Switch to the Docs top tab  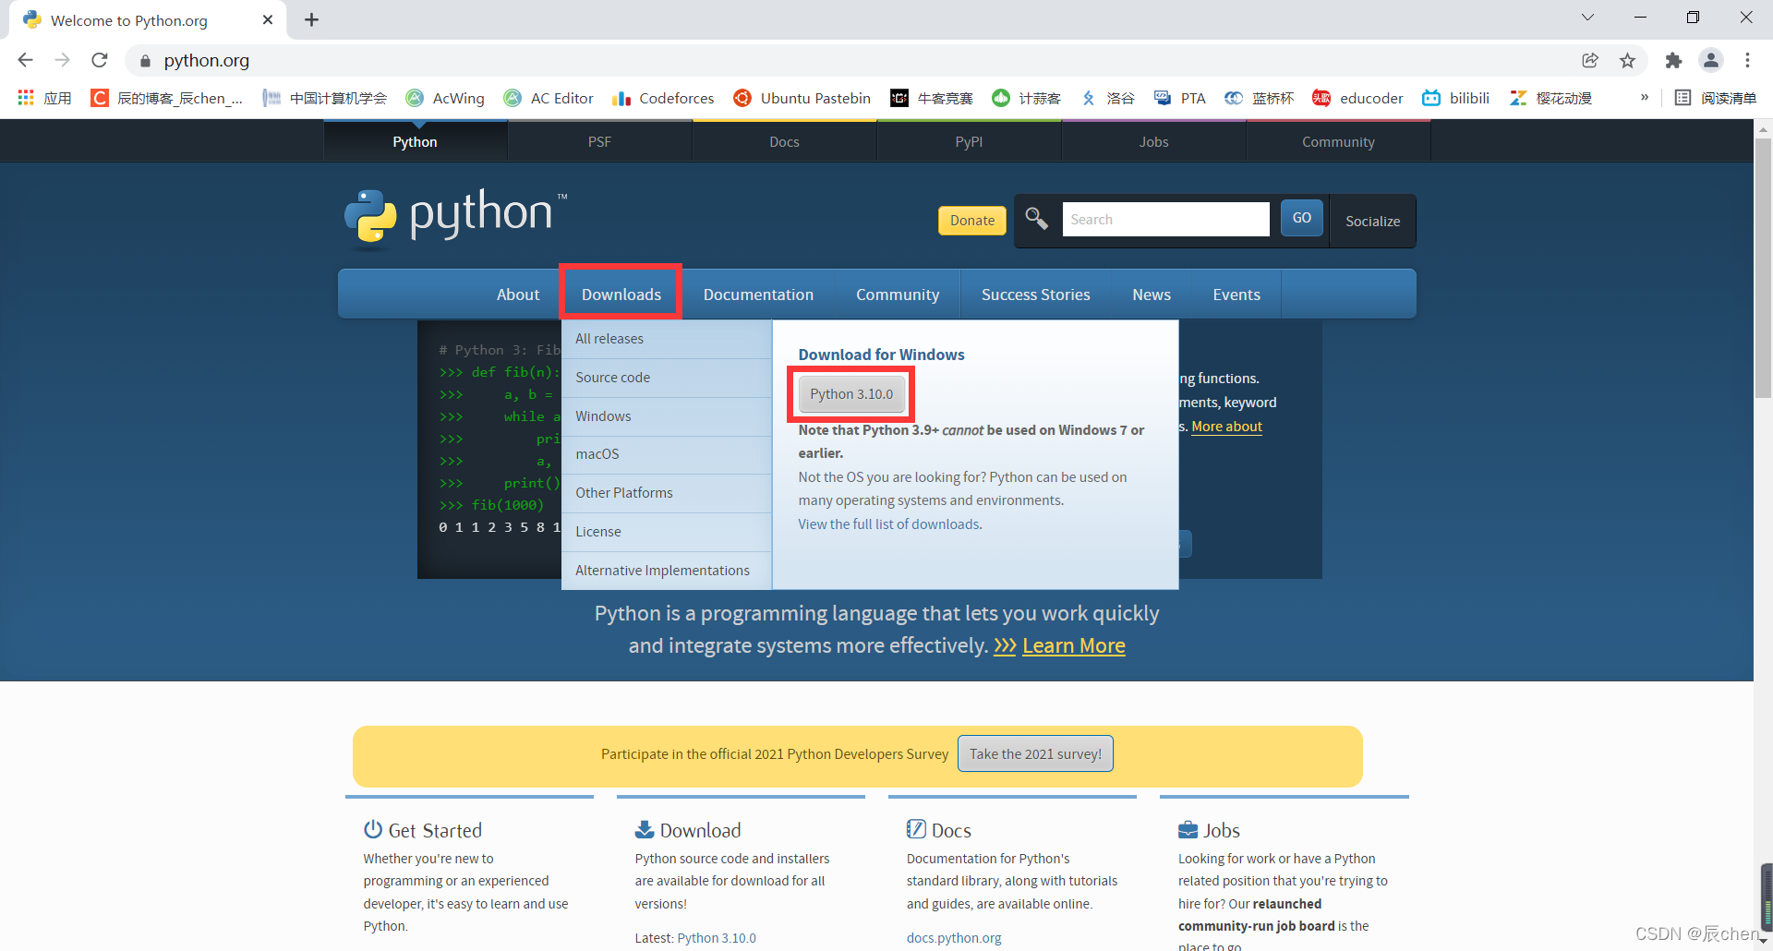(784, 141)
